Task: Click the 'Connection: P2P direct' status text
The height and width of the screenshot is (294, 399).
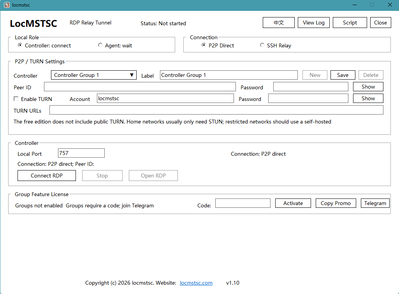Action: point(258,154)
